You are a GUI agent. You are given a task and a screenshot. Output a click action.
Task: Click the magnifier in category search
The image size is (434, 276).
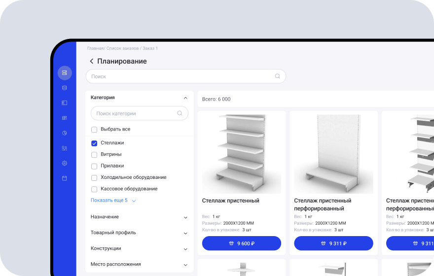pos(180,113)
